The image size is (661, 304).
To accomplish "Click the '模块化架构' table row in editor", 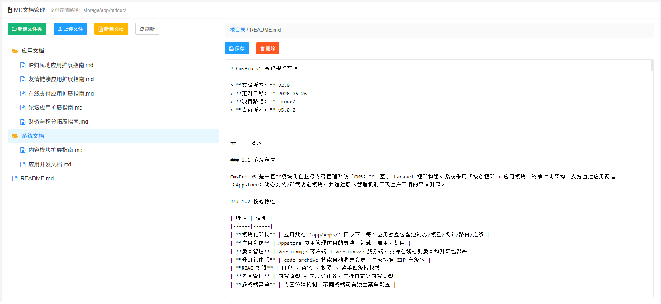I will tap(360, 235).
